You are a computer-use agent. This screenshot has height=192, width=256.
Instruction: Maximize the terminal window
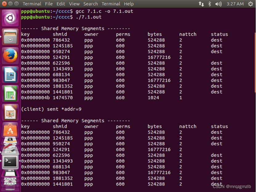[16, 4]
